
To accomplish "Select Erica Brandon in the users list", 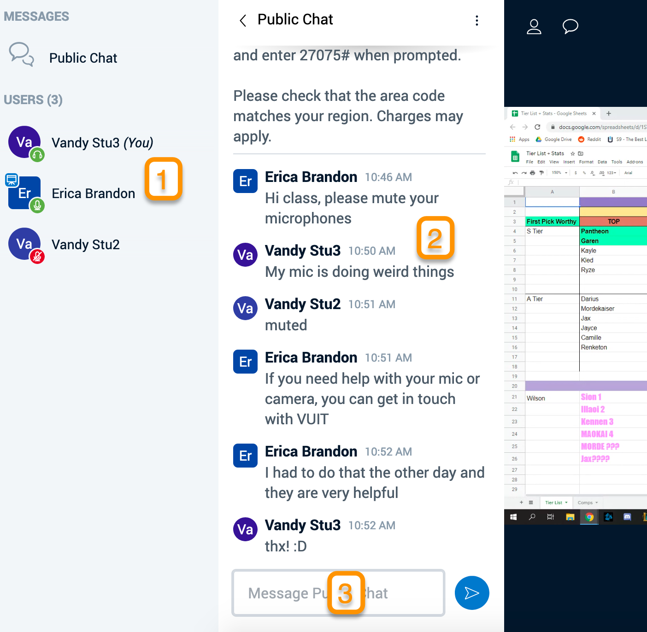I will pyautogui.click(x=93, y=193).
